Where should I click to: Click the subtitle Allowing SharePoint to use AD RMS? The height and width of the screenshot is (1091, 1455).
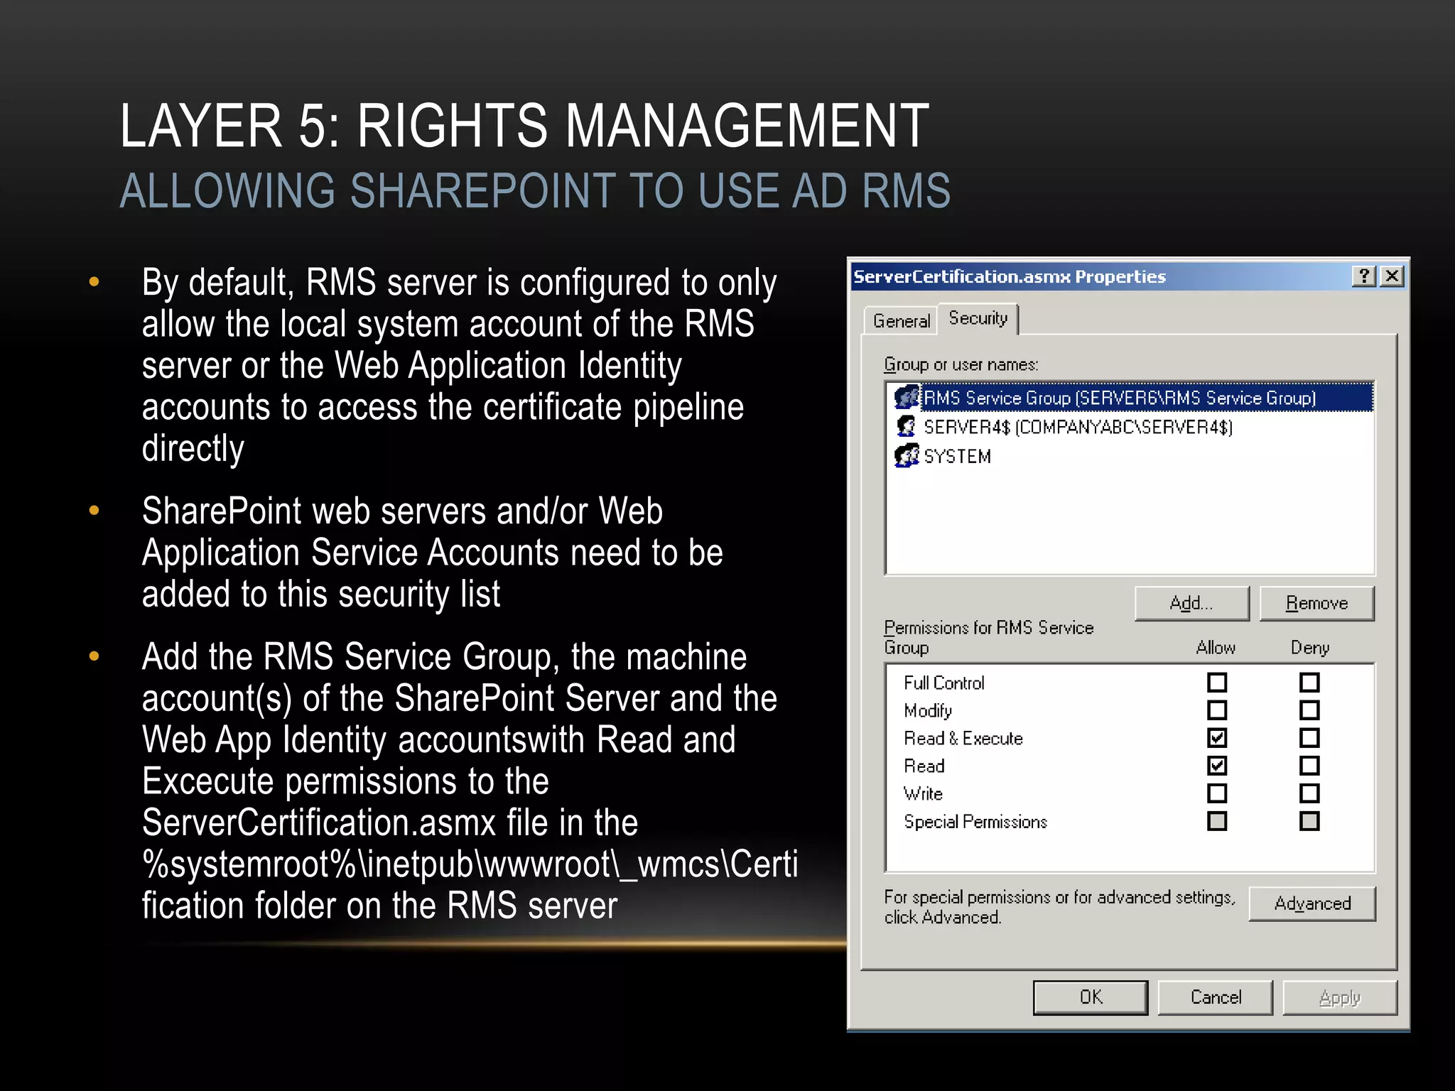[x=535, y=190]
